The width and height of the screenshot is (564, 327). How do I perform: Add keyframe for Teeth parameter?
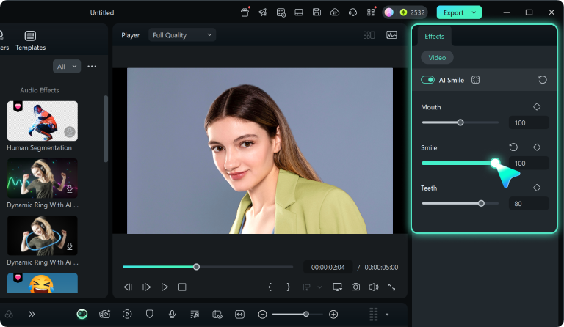(x=537, y=188)
